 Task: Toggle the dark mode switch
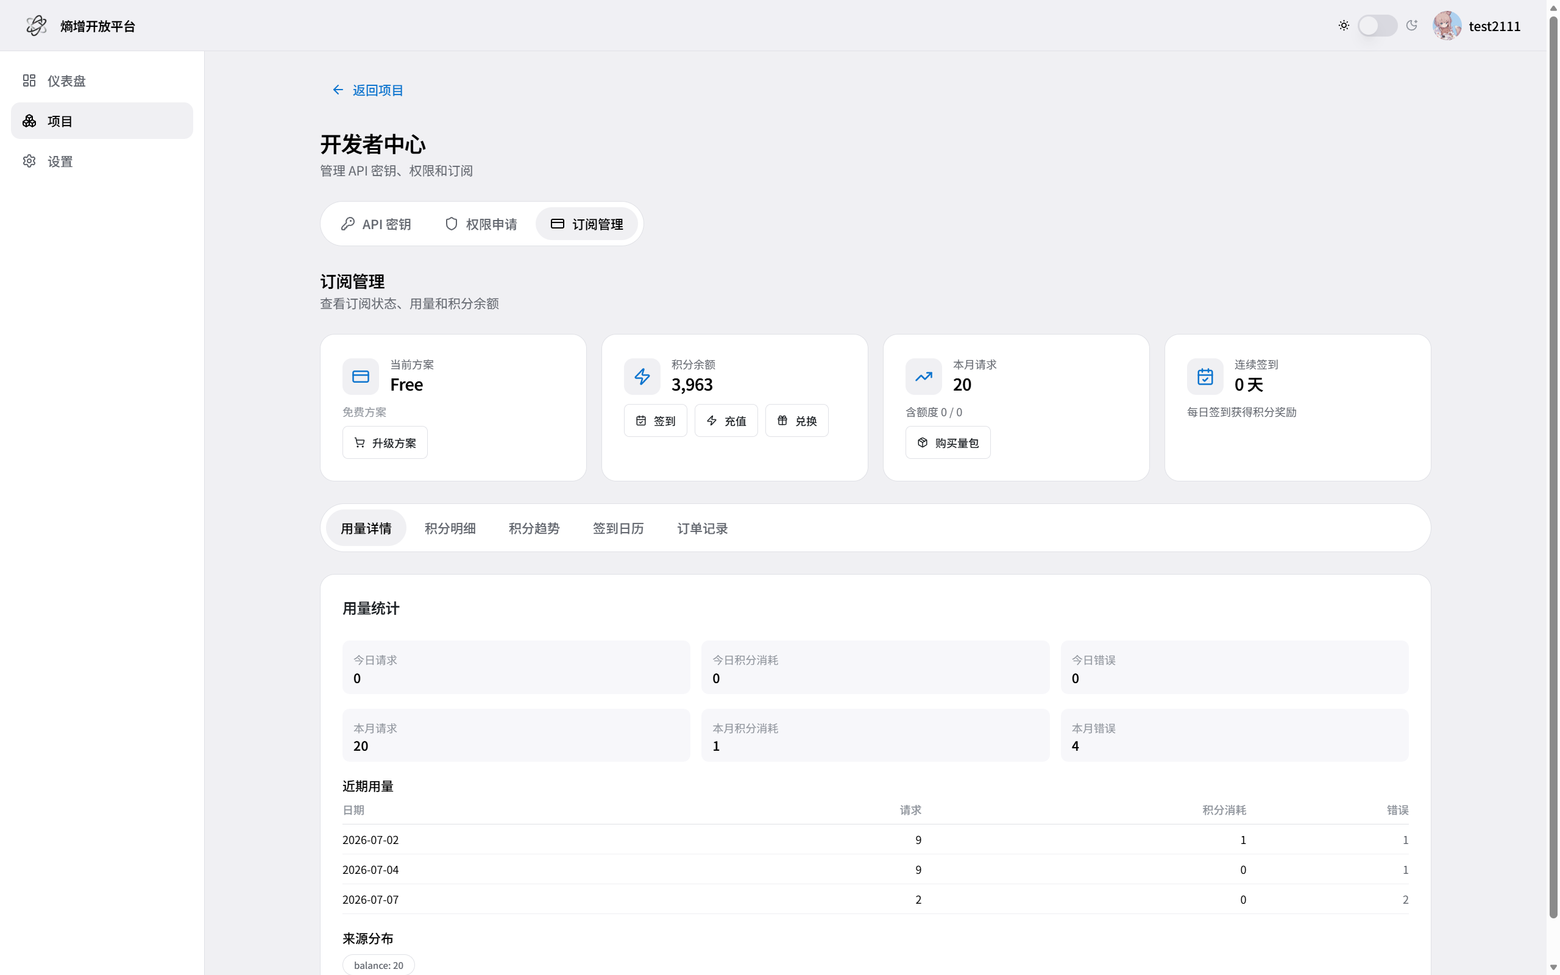click(1378, 26)
